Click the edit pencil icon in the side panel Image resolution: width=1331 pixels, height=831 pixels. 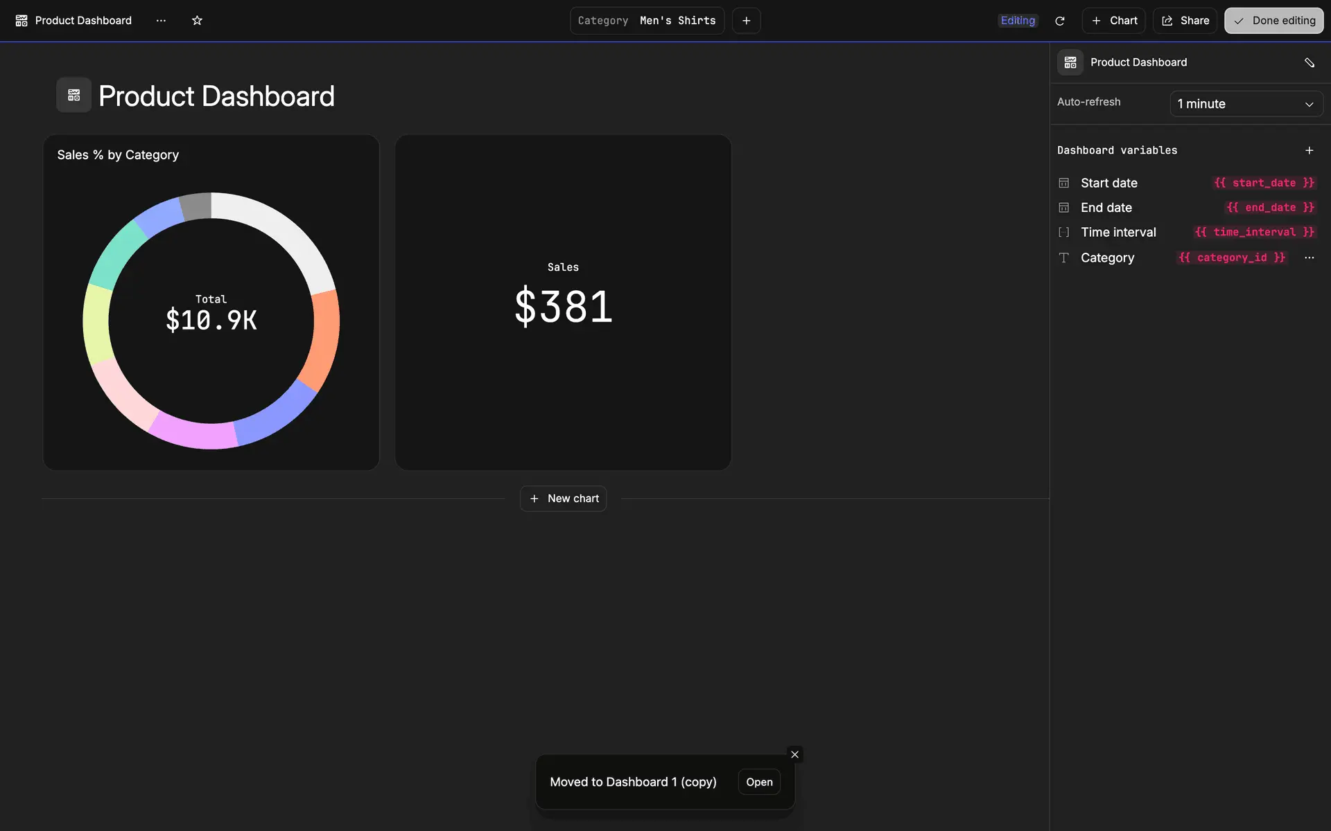tap(1309, 62)
